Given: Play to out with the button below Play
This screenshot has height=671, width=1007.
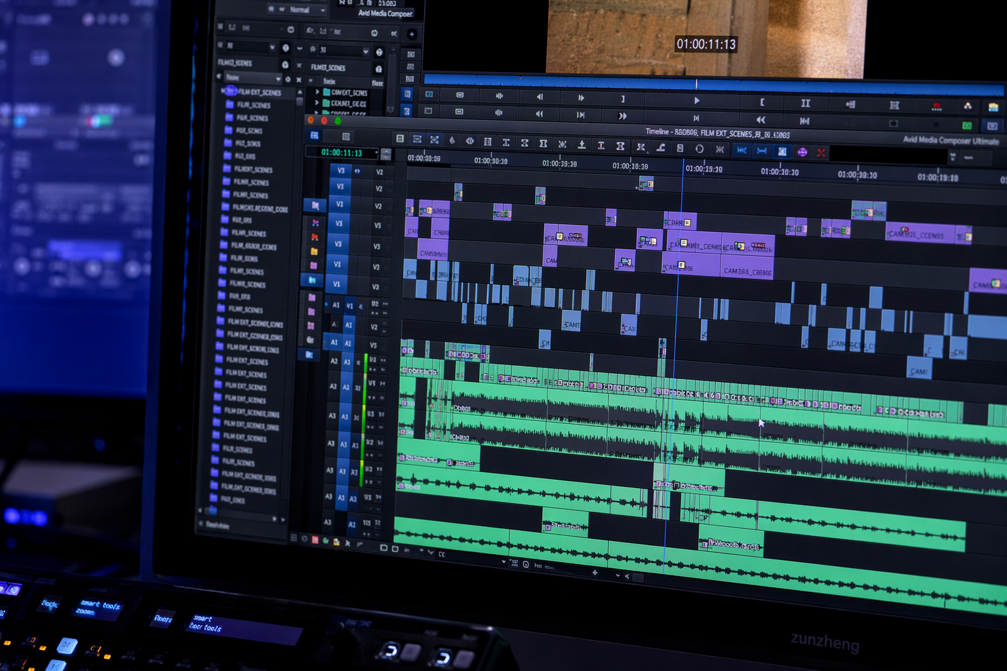Looking at the screenshot, I should [696, 119].
